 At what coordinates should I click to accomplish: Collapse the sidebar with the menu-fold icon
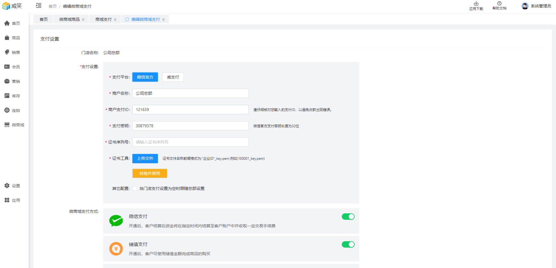coord(39,6)
